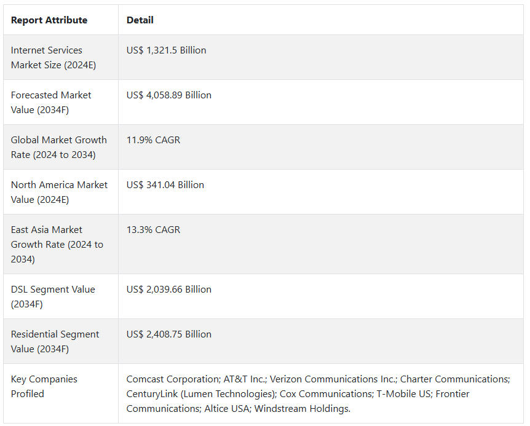The image size is (530, 426).
Task: Click the US$ 4,058.89 Billion value
Action: [169, 95]
